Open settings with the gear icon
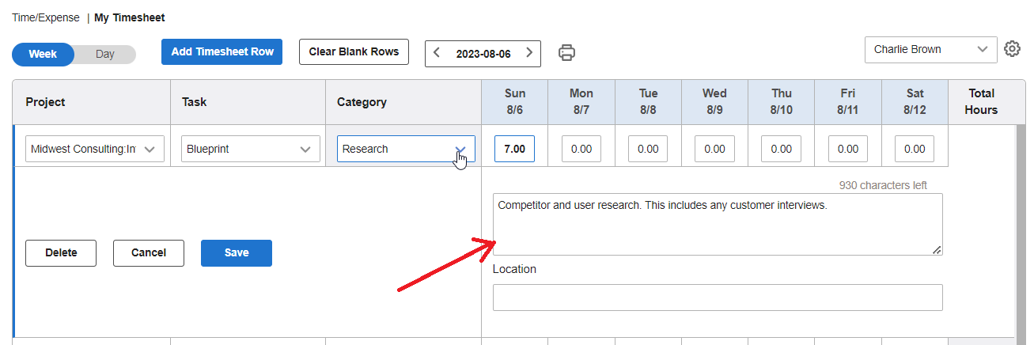This screenshot has width=1034, height=345. coord(1012,49)
